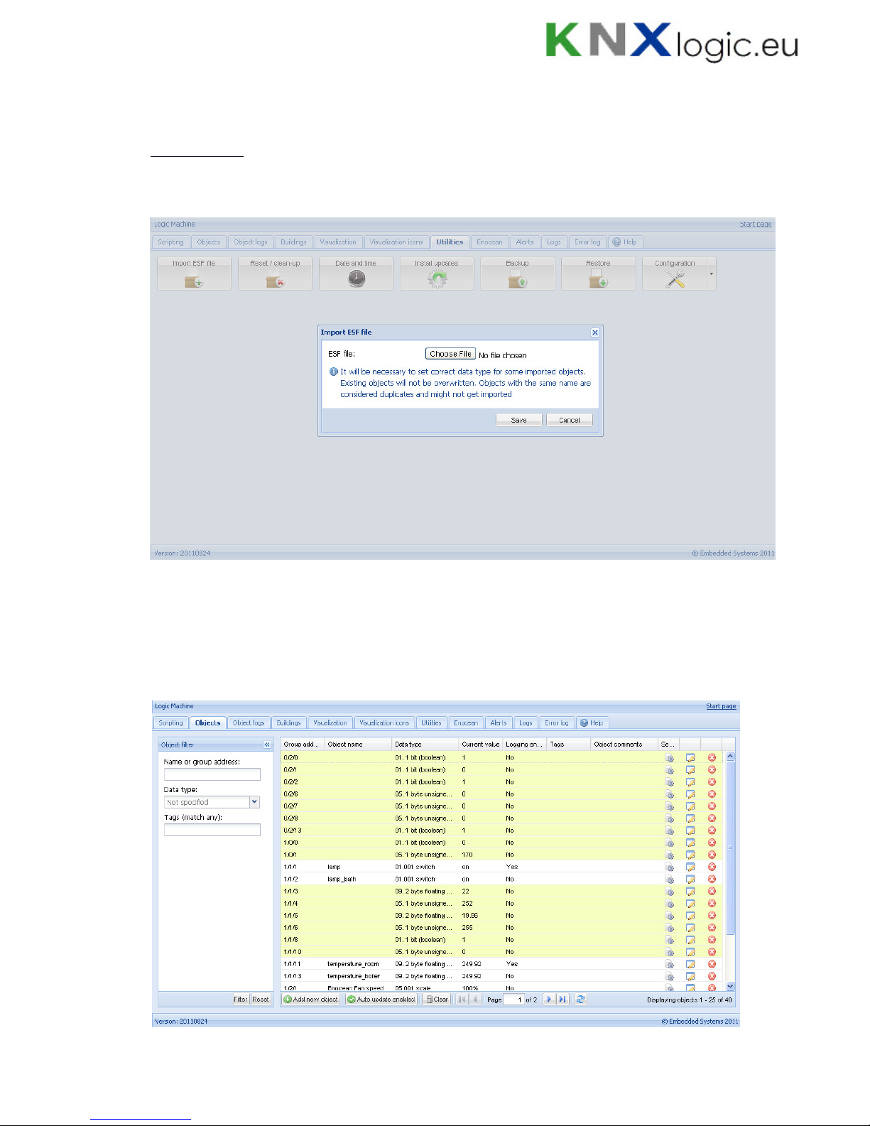The height and width of the screenshot is (1126, 870).
Task: Click Add new object button
Action: click(311, 999)
